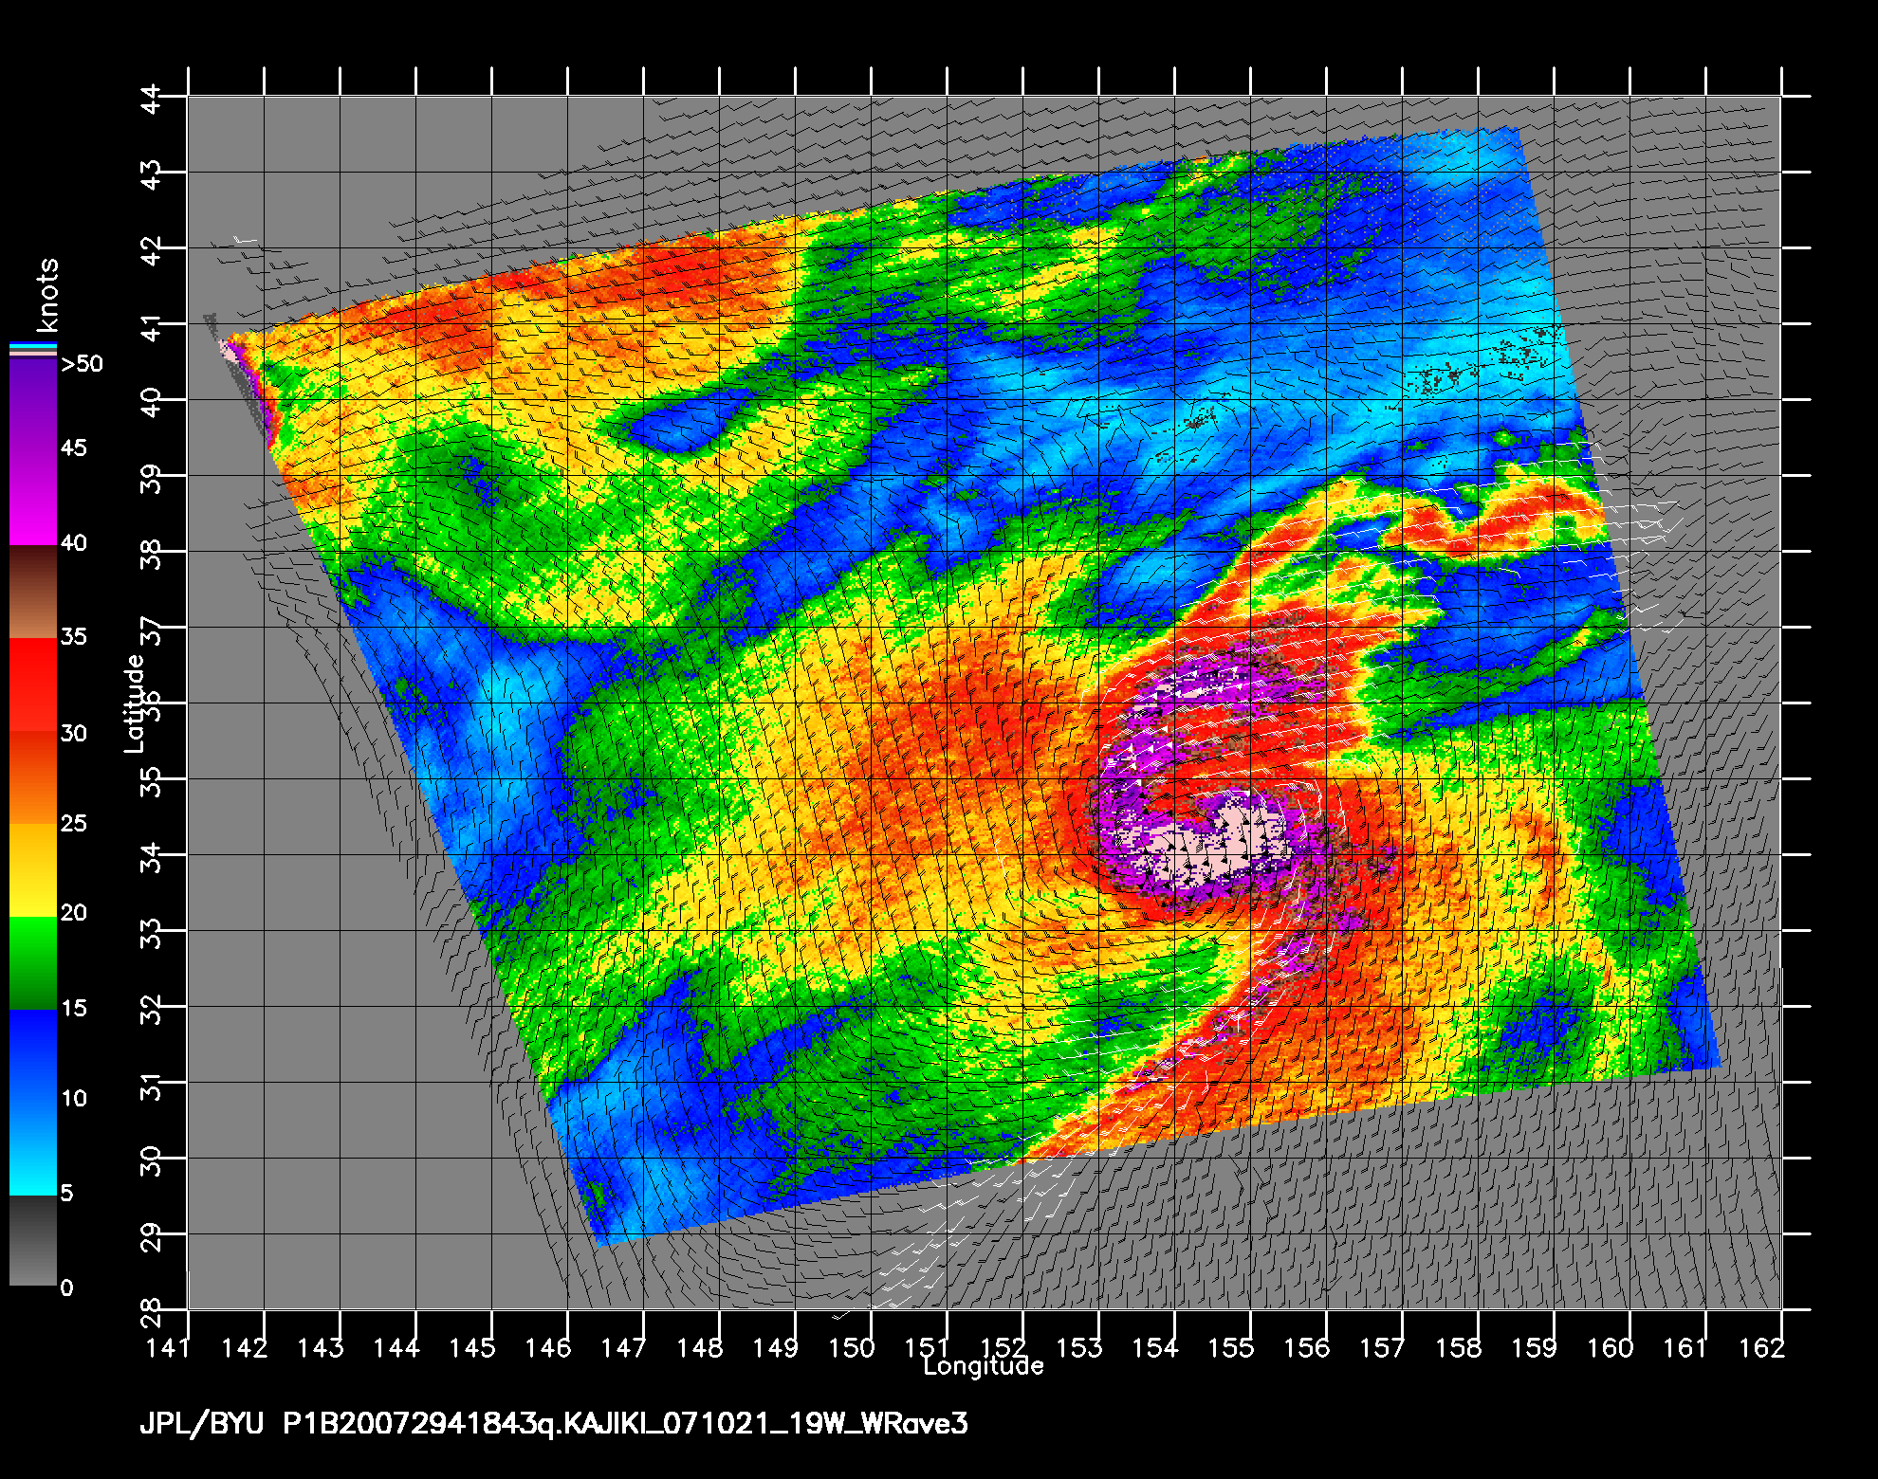The width and height of the screenshot is (1878, 1479).
Task: Click the 'P1B20072941843q.KAJIKI_071021_19W_WRave3' filename text
Action: point(626,1424)
